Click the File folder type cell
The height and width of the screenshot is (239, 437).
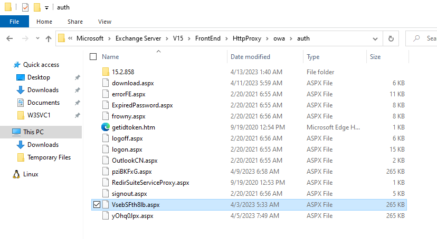point(320,72)
